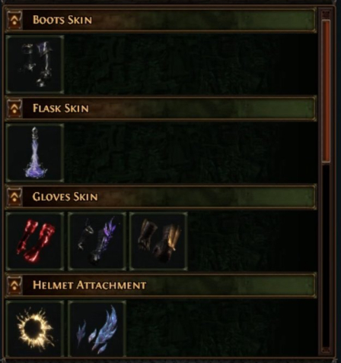
Task: Click the Boots Skin header label
Action: click(x=62, y=20)
